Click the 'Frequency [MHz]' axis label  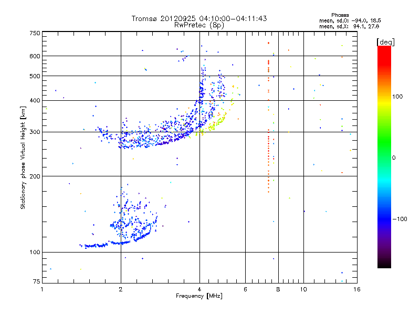point(199,296)
